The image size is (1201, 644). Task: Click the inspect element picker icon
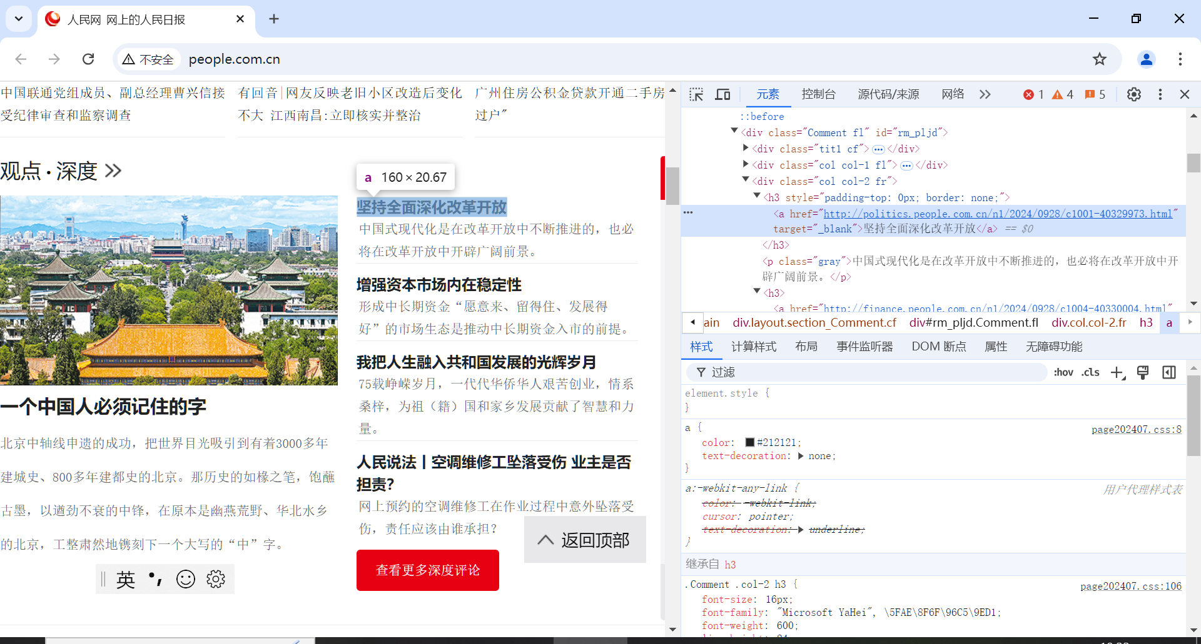pos(696,94)
